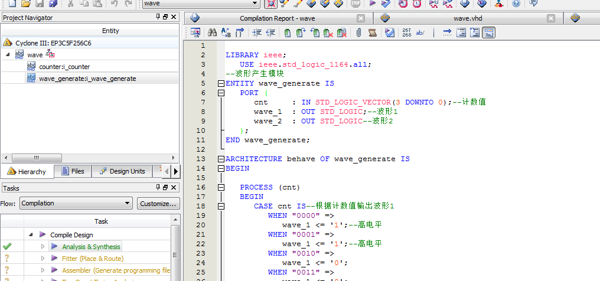Open the Compilation Report - wave tab
This screenshot has width=600, height=281.
[278, 18]
